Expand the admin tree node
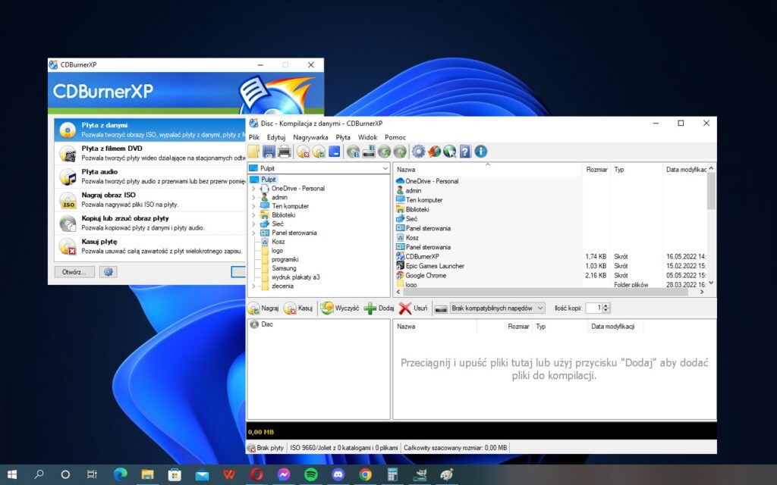 click(253, 198)
